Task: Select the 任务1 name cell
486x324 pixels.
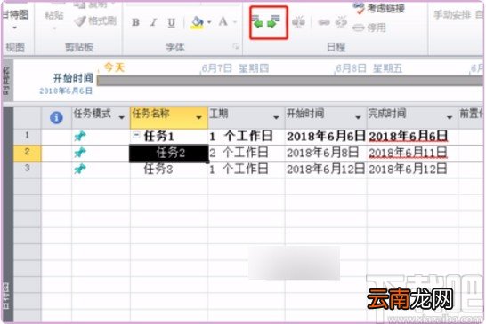Action: 169,137
